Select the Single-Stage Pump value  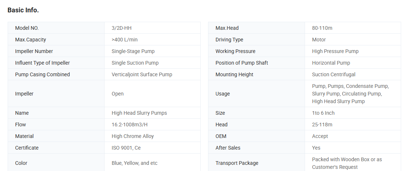133,51
